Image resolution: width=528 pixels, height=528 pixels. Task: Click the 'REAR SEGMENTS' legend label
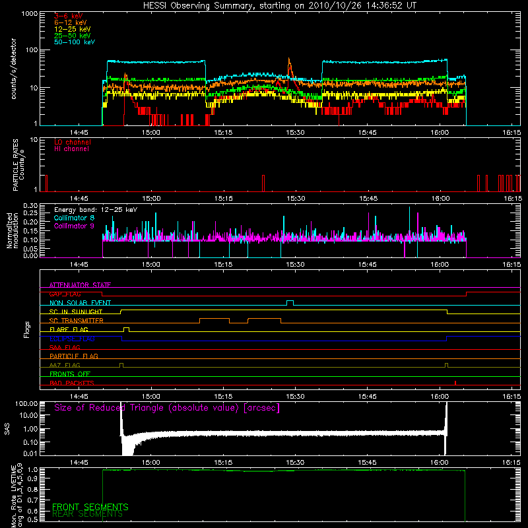click(x=87, y=514)
